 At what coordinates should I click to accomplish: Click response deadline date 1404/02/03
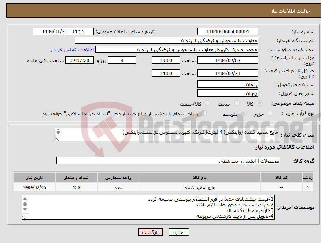228,61
